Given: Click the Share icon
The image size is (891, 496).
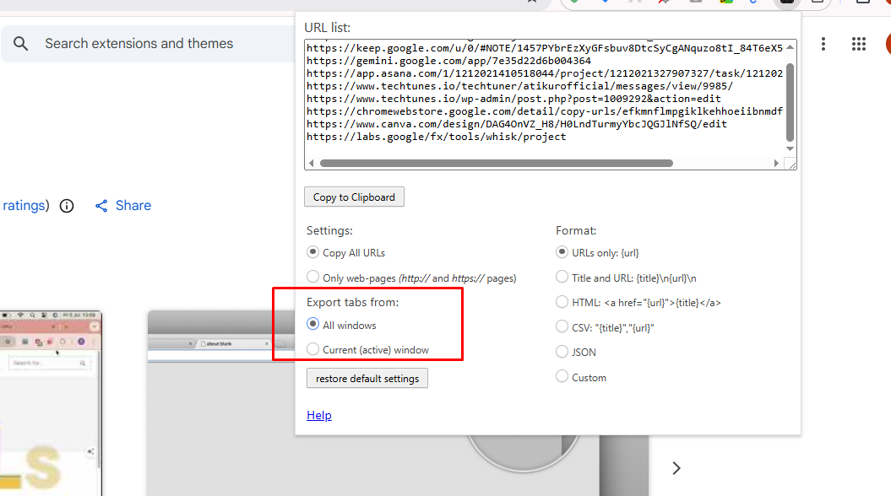Looking at the screenshot, I should point(101,205).
